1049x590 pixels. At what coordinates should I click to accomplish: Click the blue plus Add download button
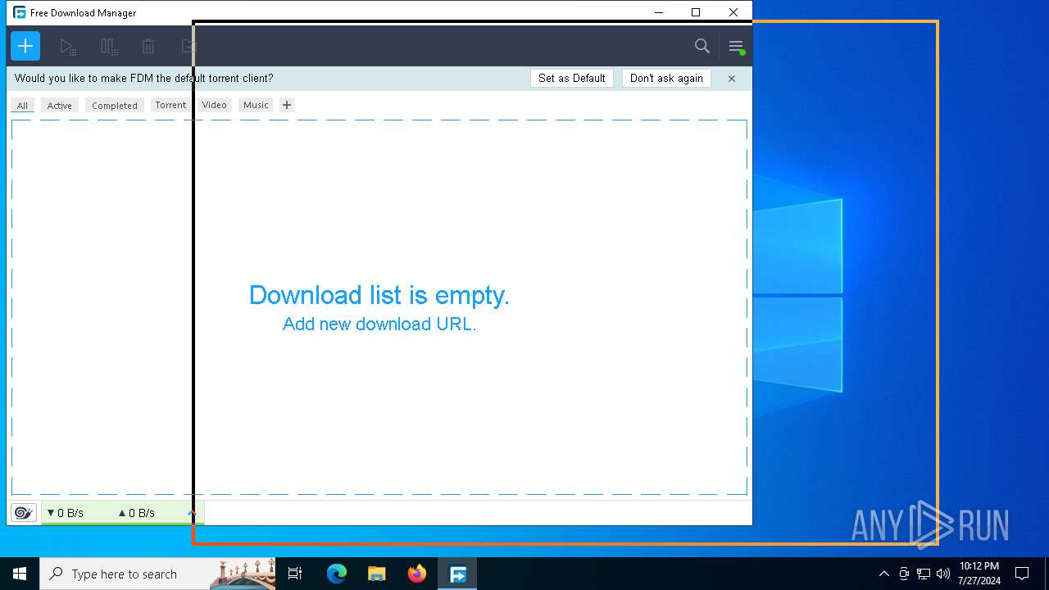click(25, 46)
